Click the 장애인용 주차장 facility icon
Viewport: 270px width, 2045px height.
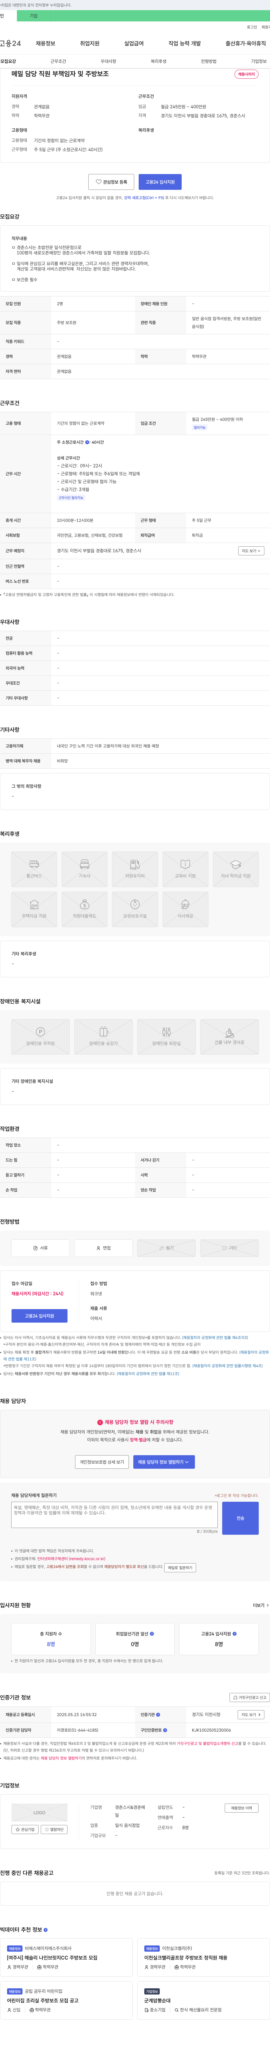click(x=40, y=1037)
